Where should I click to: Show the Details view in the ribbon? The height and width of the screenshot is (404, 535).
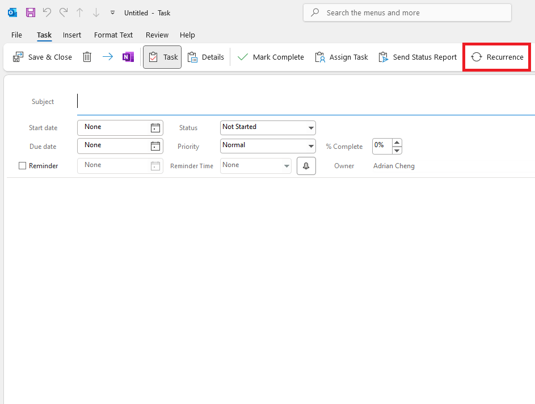(x=206, y=57)
